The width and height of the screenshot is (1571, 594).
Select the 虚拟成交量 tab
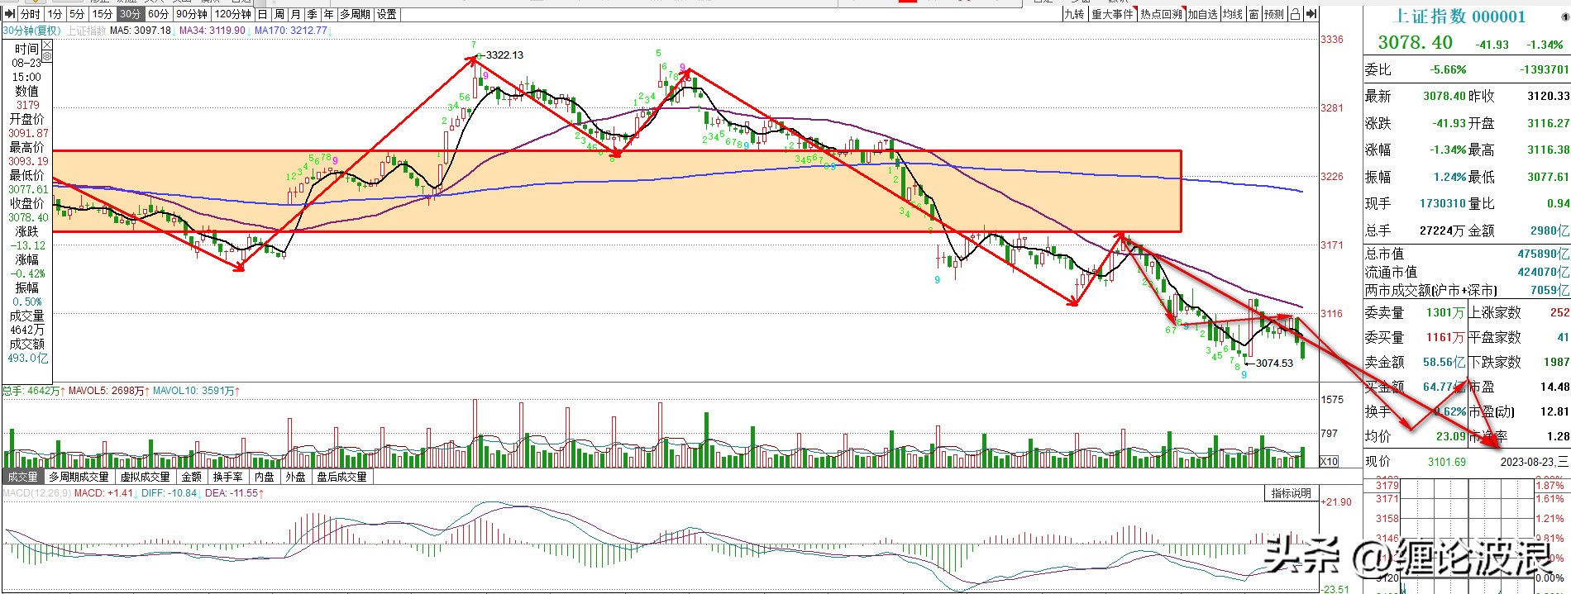tap(146, 477)
